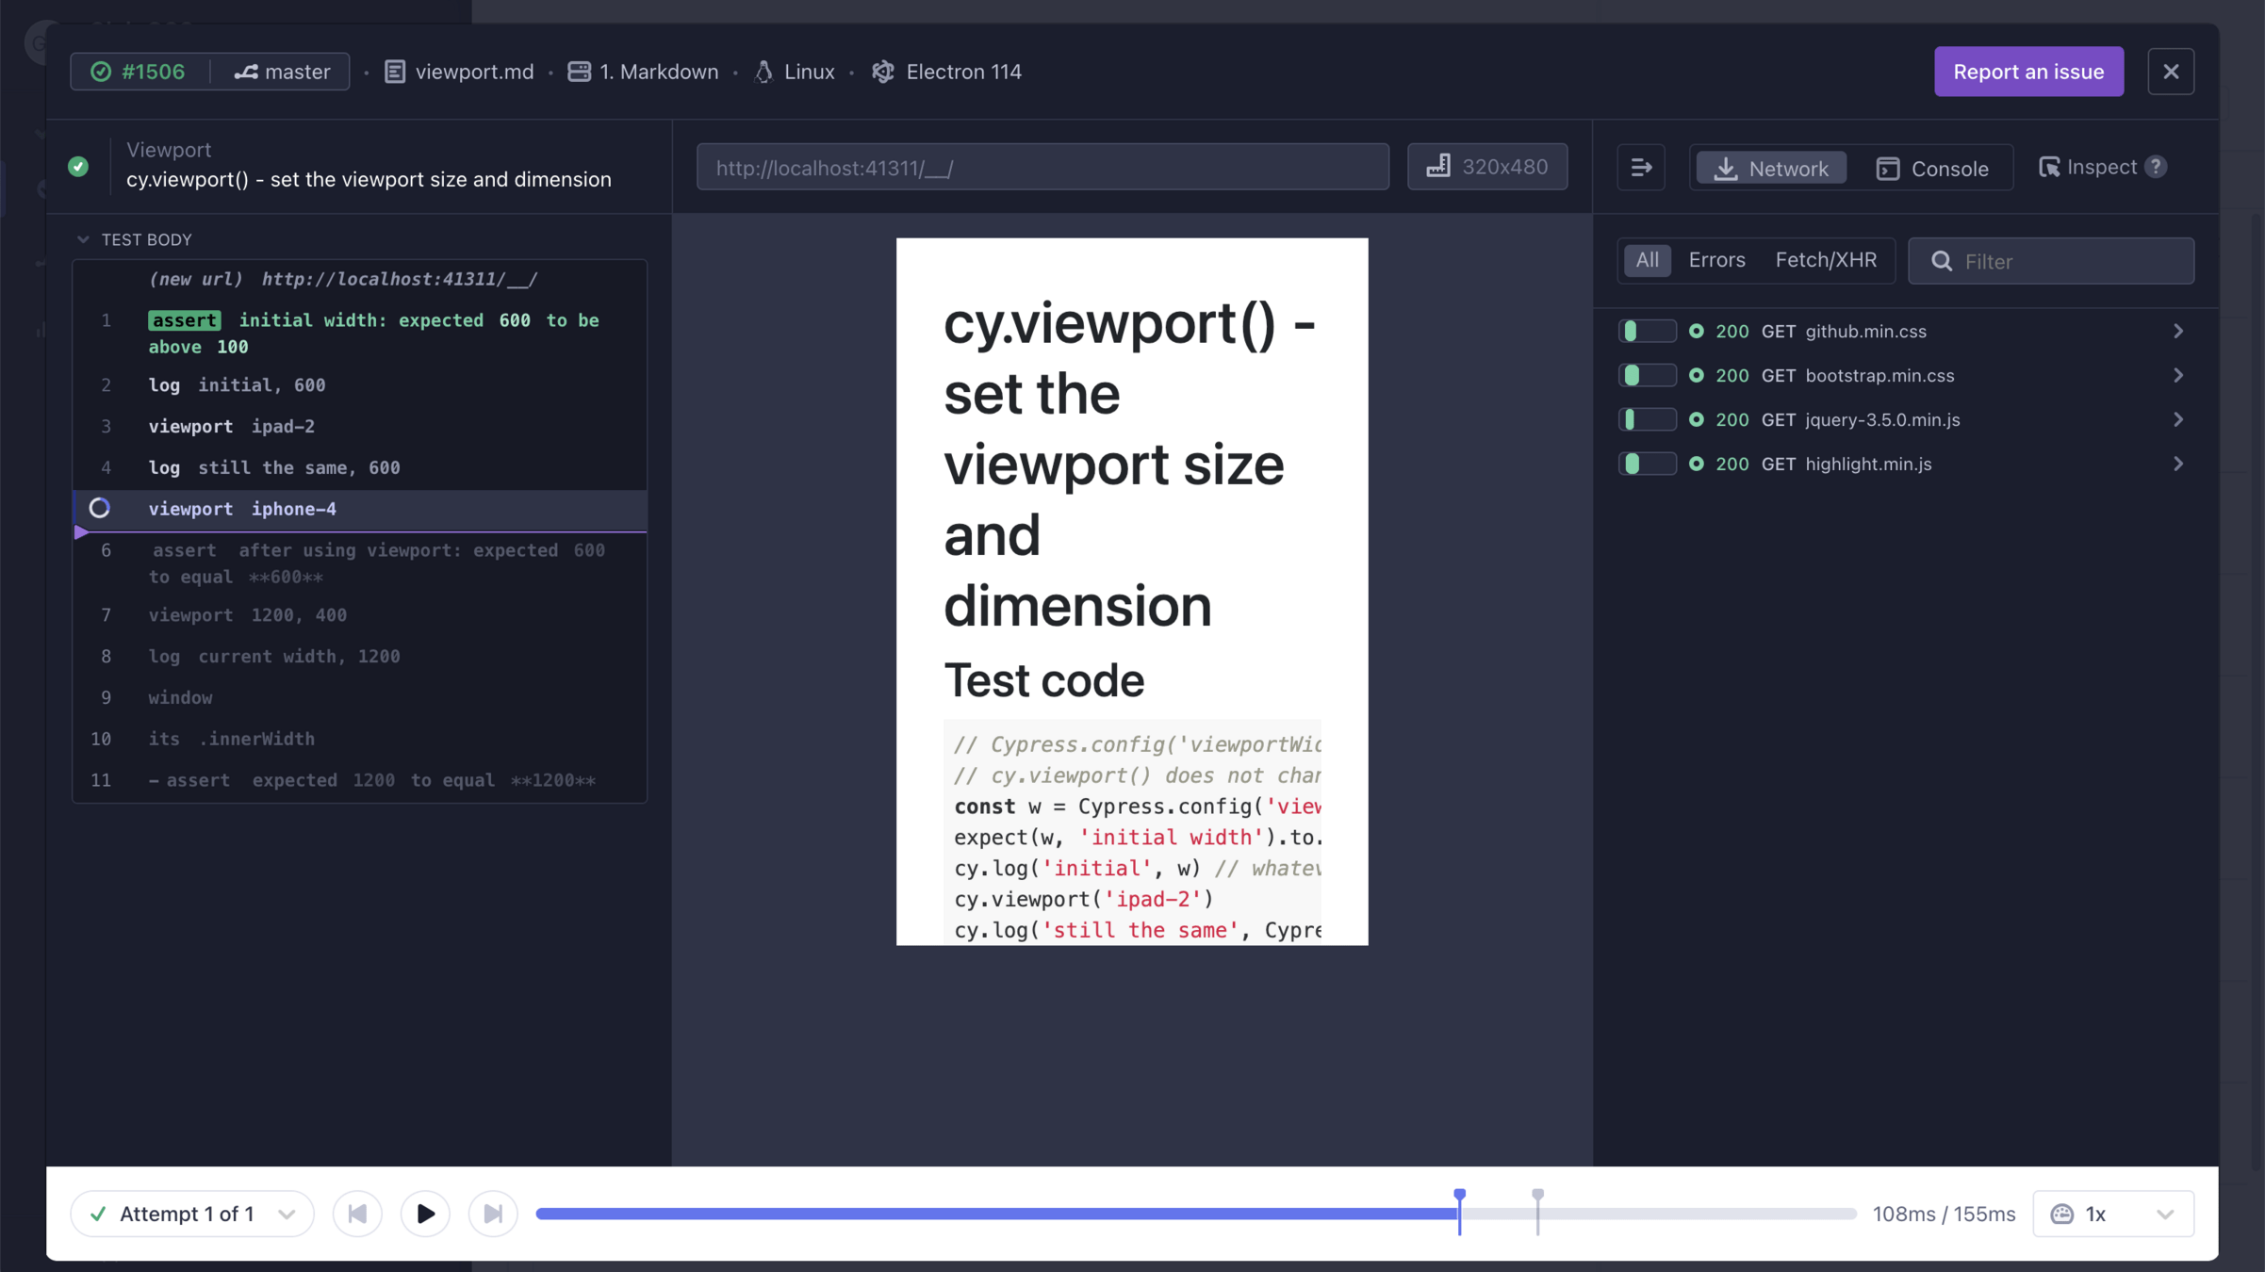Click the viewport size 320x480 icon
2265x1272 pixels.
coord(1438,167)
